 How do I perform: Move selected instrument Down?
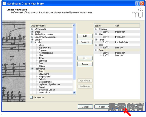pyautogui.click(x=85, y=64)
